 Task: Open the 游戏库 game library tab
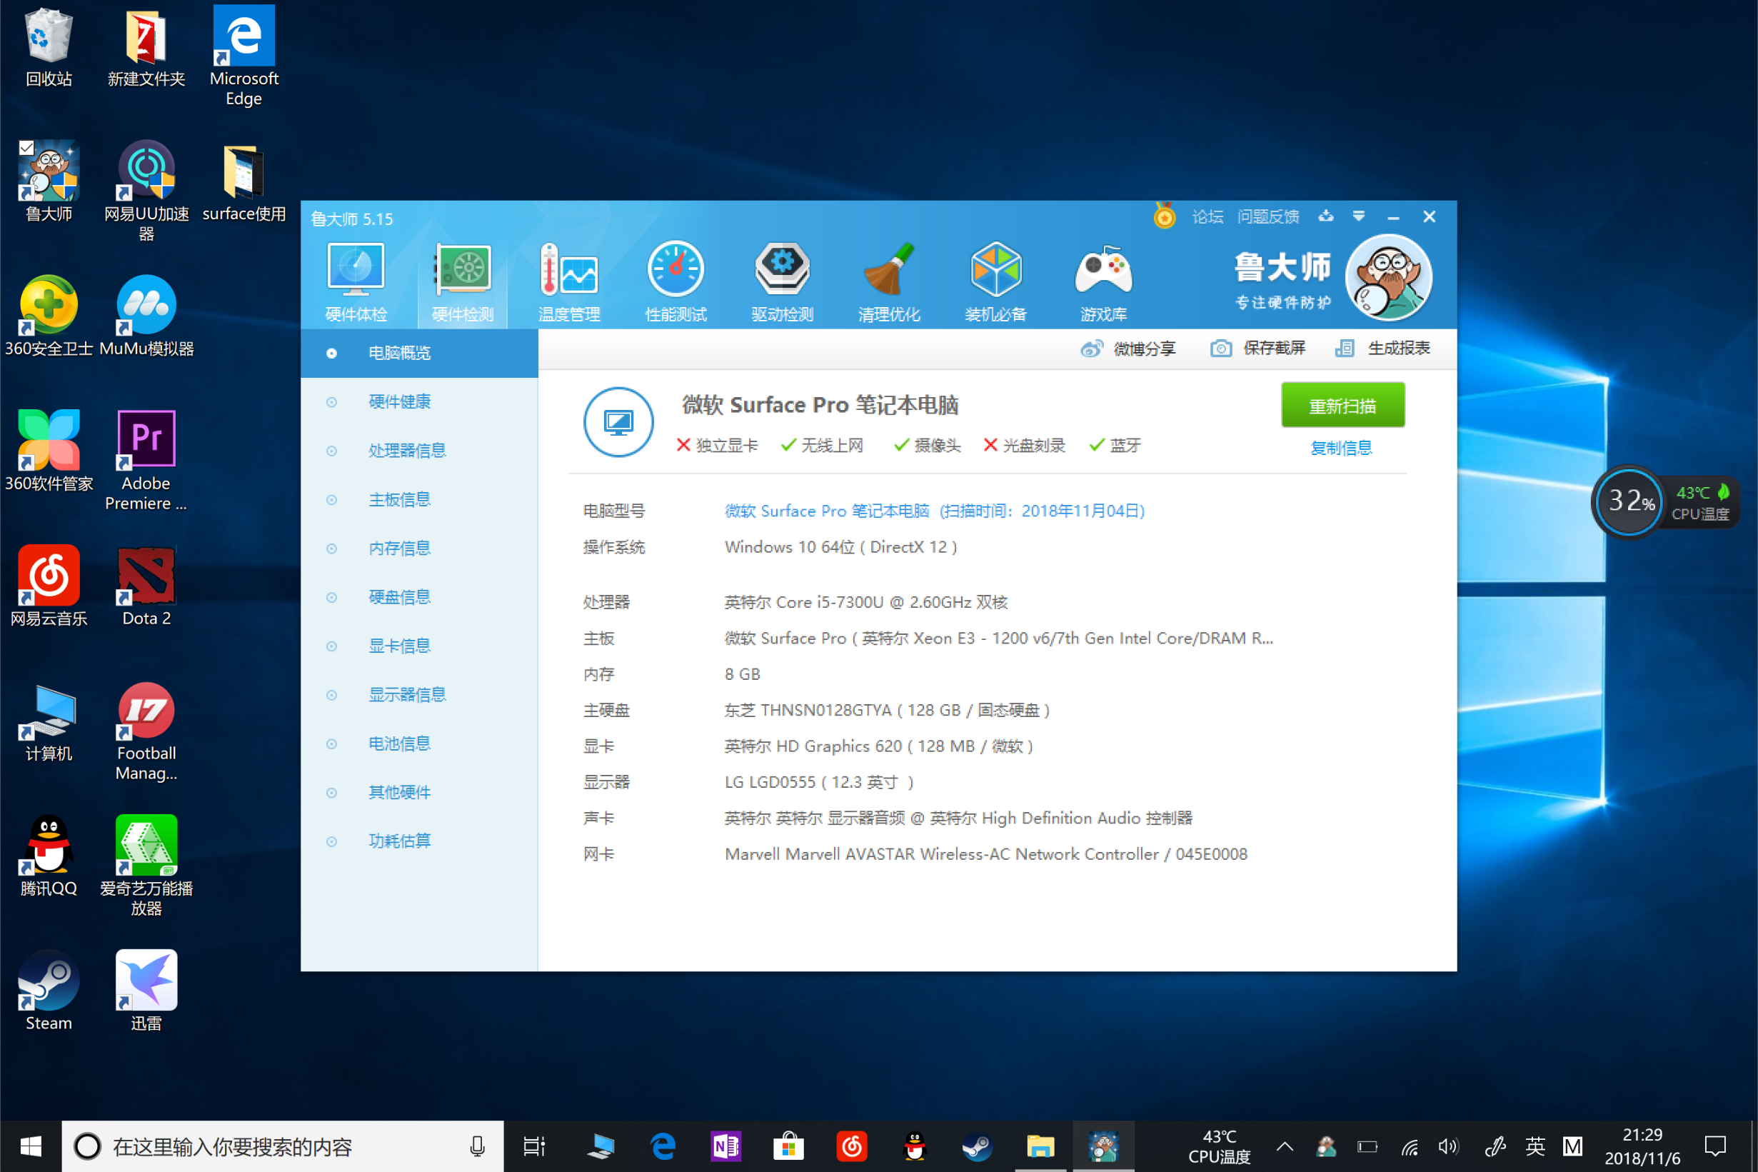coord(1102,283)
